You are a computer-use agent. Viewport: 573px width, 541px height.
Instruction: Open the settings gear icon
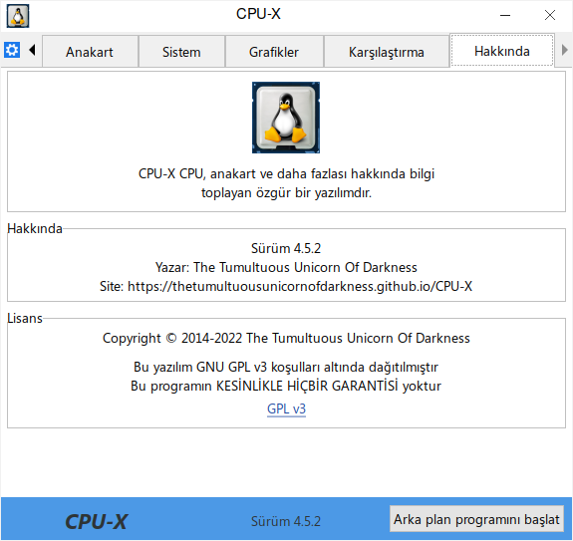(12, 50)
